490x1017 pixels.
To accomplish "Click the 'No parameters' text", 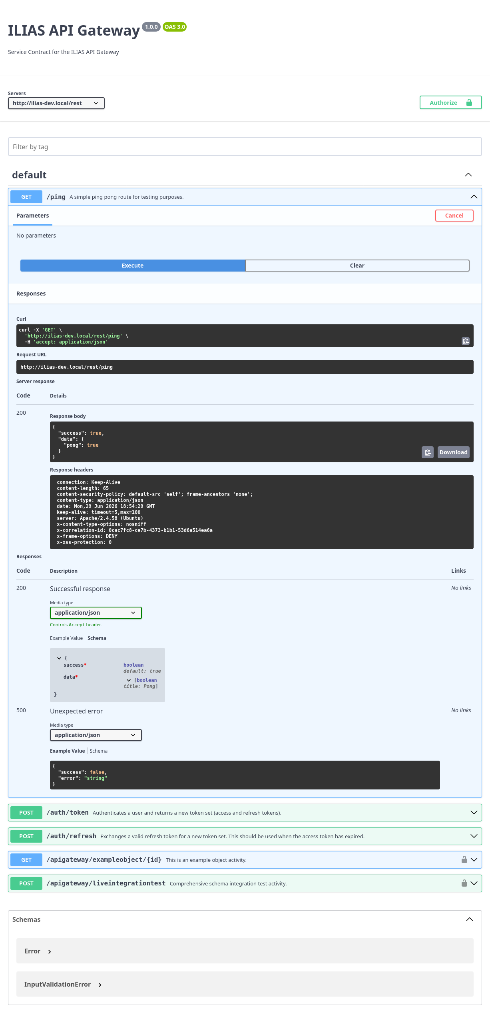I will [36, 236].
